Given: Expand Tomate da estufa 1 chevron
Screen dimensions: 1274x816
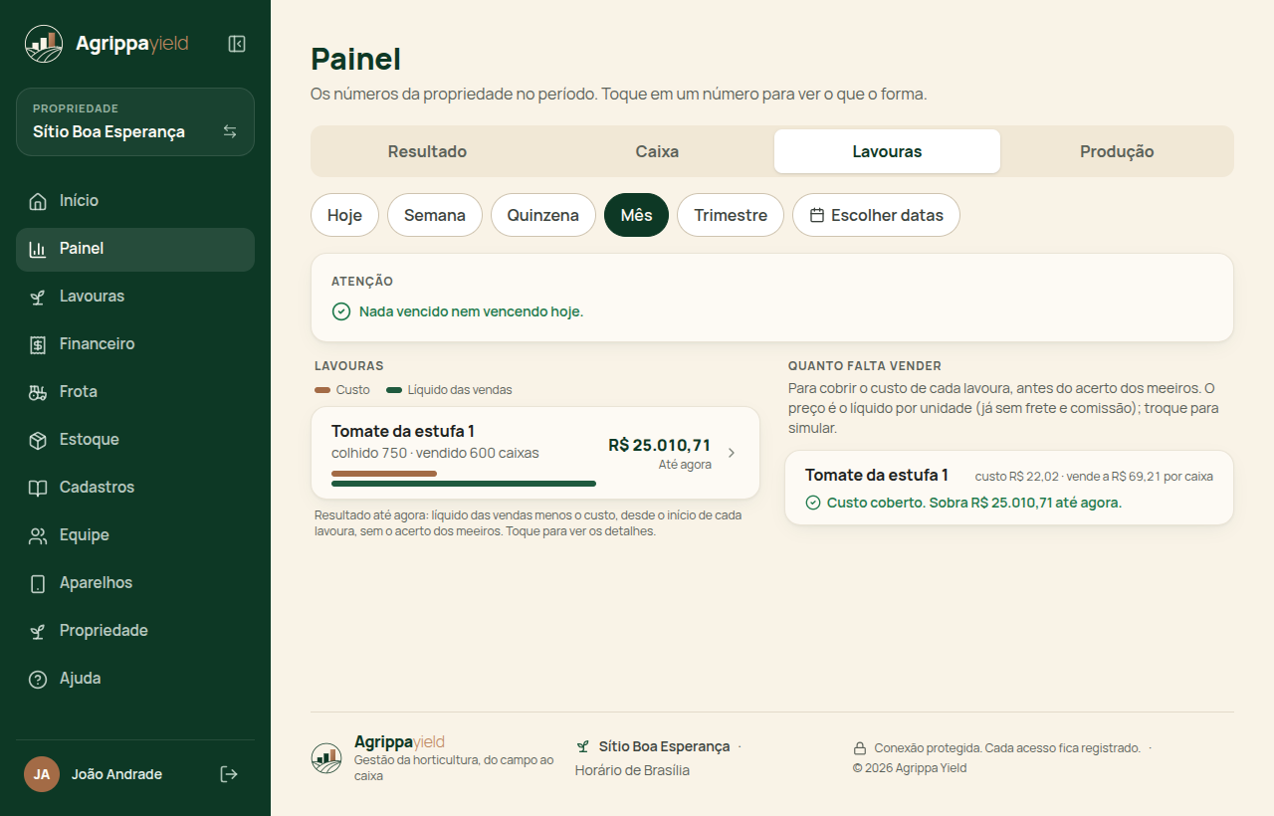Looking at the screenshot, I should point(732,453).
